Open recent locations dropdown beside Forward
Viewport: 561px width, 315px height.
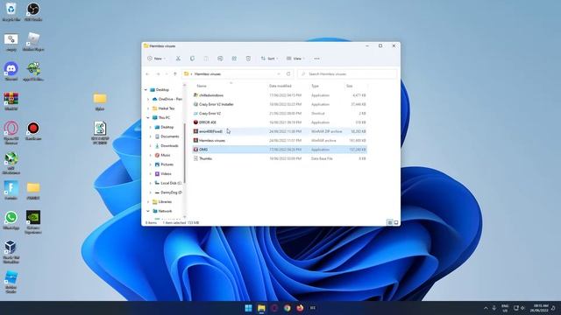(x=167, y=73)
